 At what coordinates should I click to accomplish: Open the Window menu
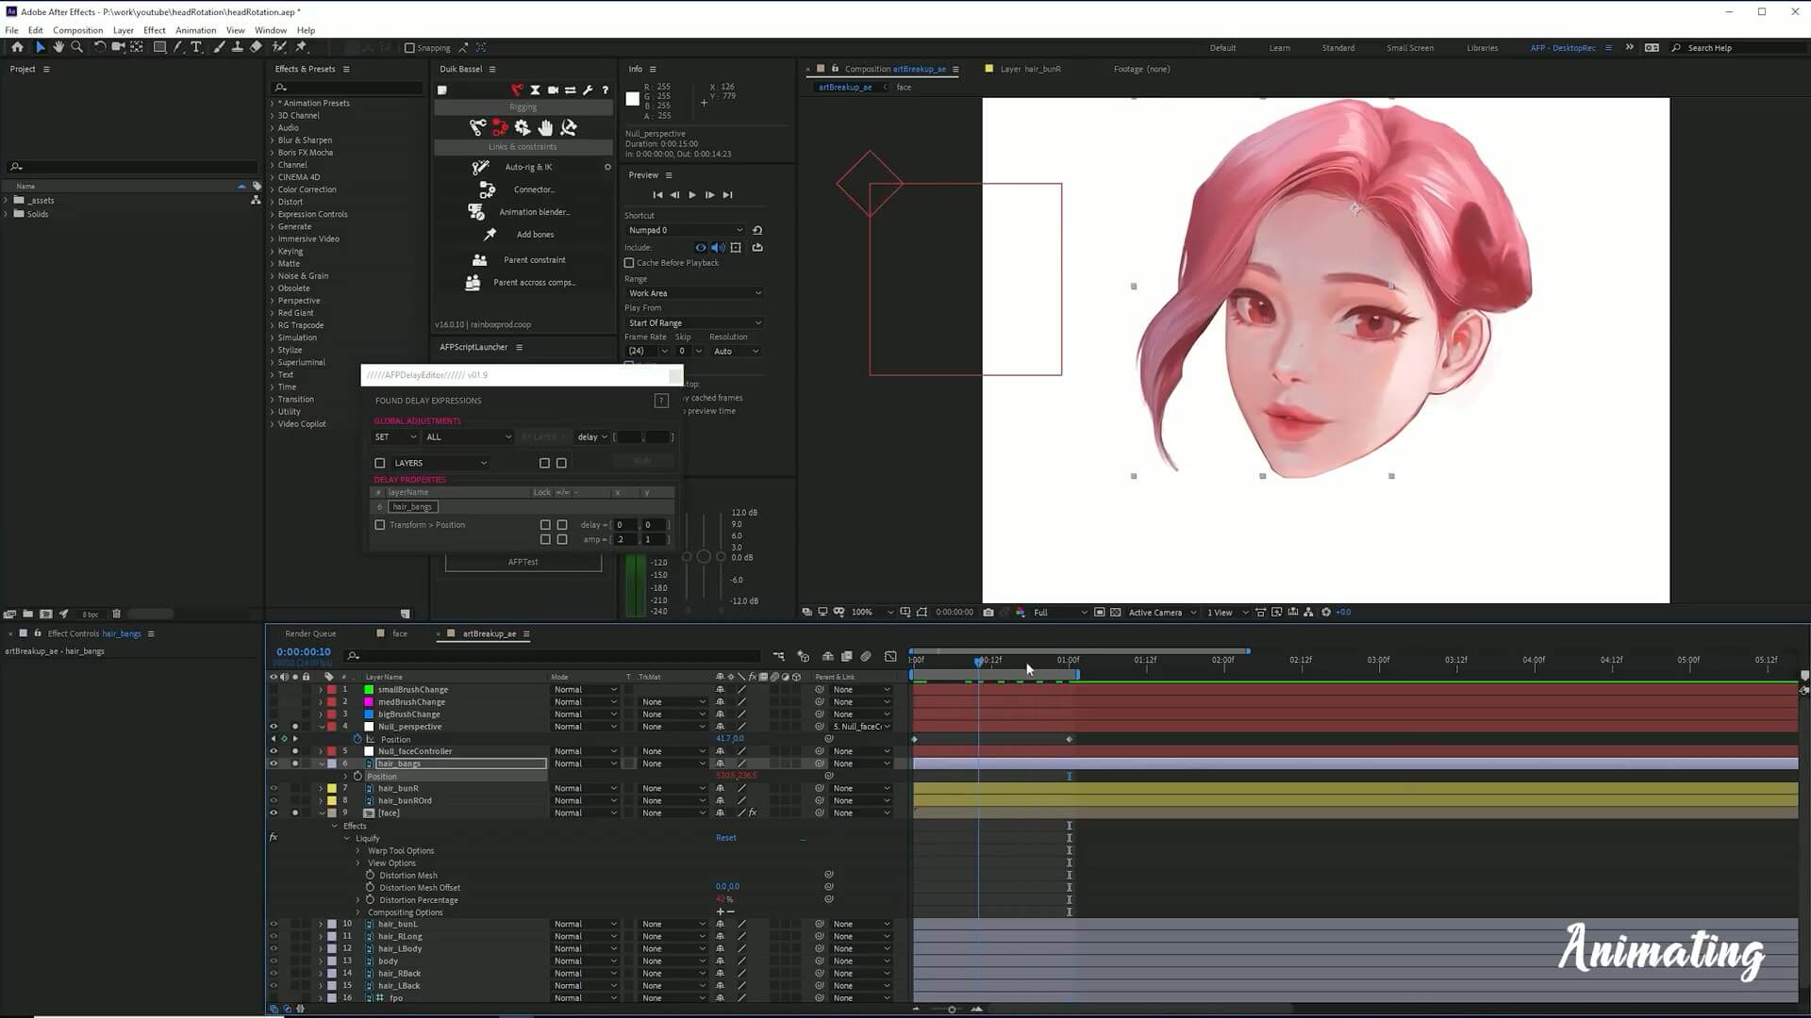[271, 30]
